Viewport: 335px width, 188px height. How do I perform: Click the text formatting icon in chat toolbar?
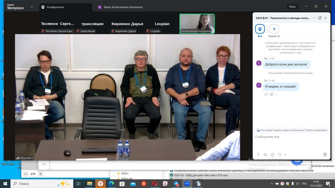click(x=258, y=155)
